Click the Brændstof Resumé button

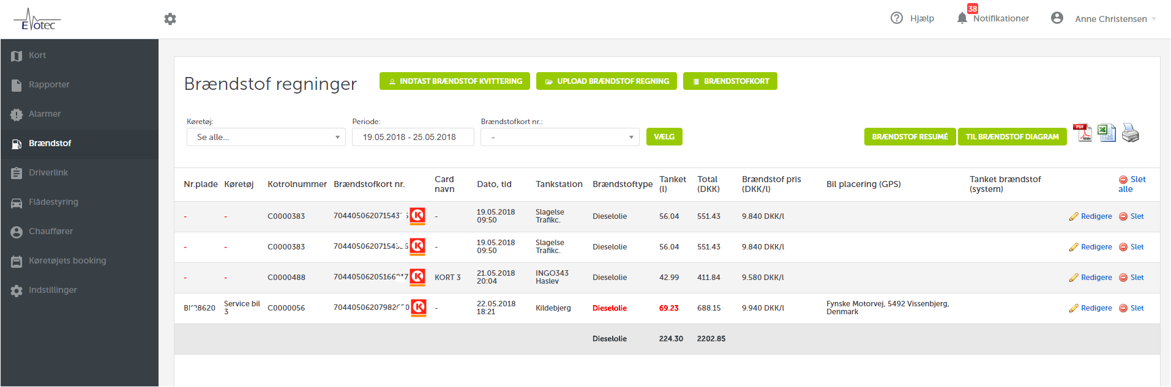pos(910,137)
